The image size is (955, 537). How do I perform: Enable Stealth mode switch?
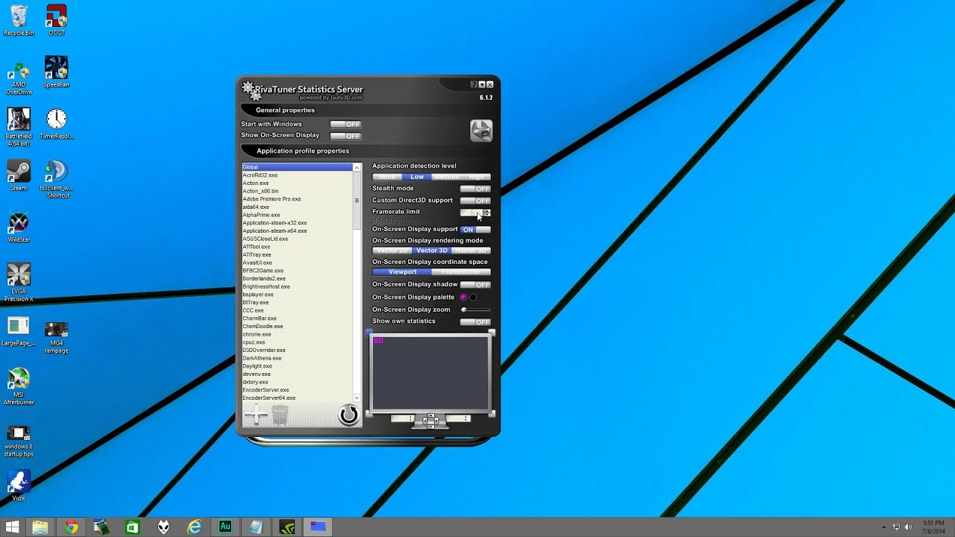(475, 189)
